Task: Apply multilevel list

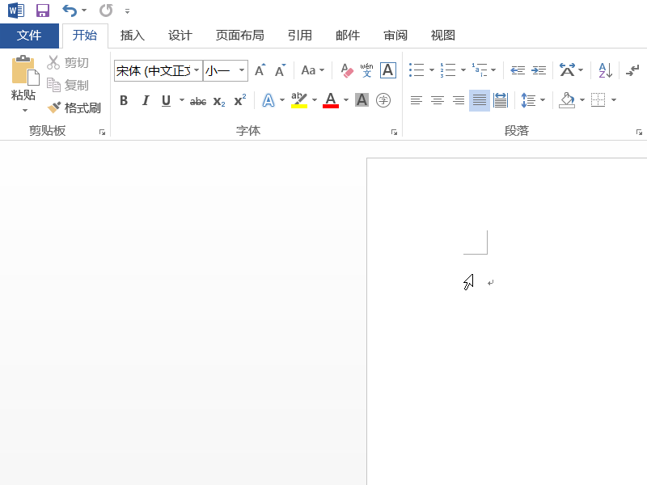Action: pos(480,70)
